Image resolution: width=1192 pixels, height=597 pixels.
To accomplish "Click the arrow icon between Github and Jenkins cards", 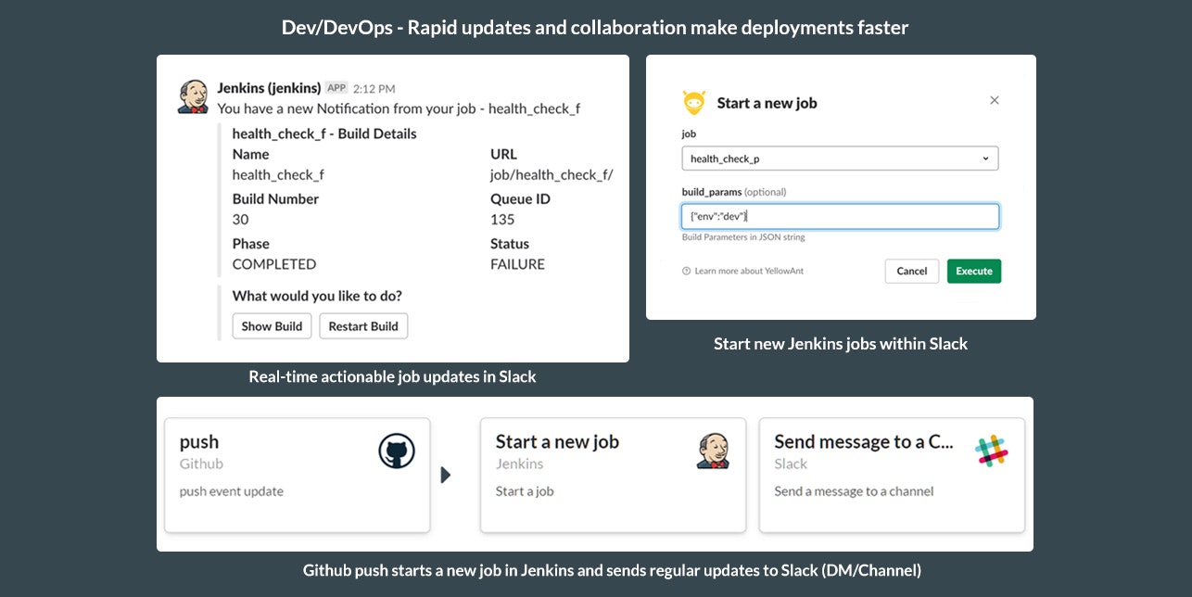I will point(446,475).
